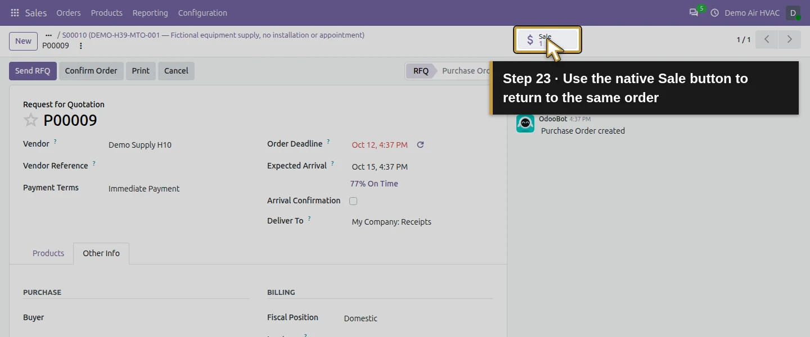Click the Order Deadline date Oct 12

pyautogui.click(x=380, y=145)
